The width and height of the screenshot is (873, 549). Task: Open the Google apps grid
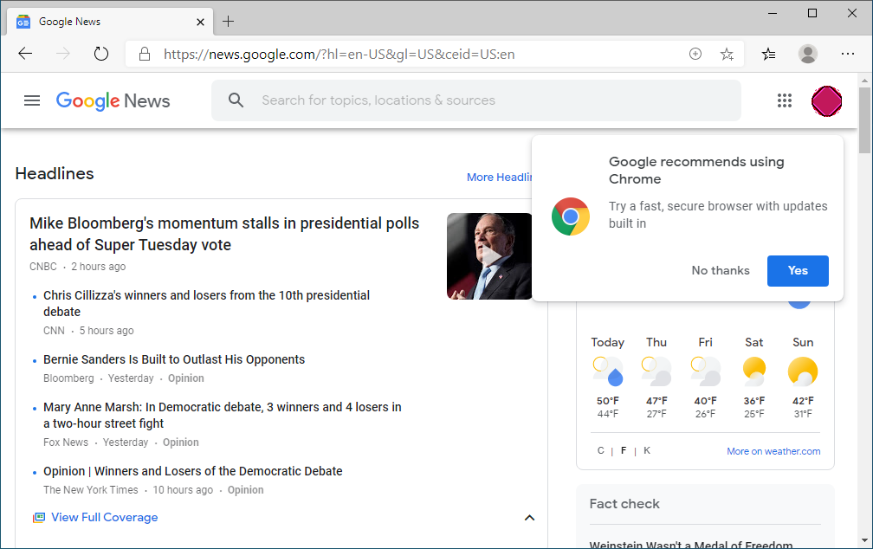[785, 100]
